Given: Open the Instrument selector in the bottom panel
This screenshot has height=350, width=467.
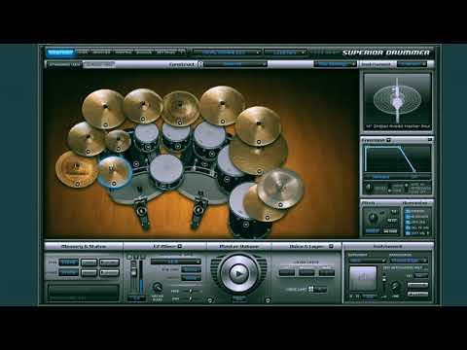Looking at the screenshot, I should point(367,261).
